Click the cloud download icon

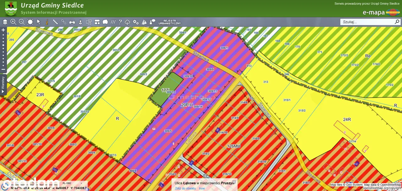click(x=128, y=22)
